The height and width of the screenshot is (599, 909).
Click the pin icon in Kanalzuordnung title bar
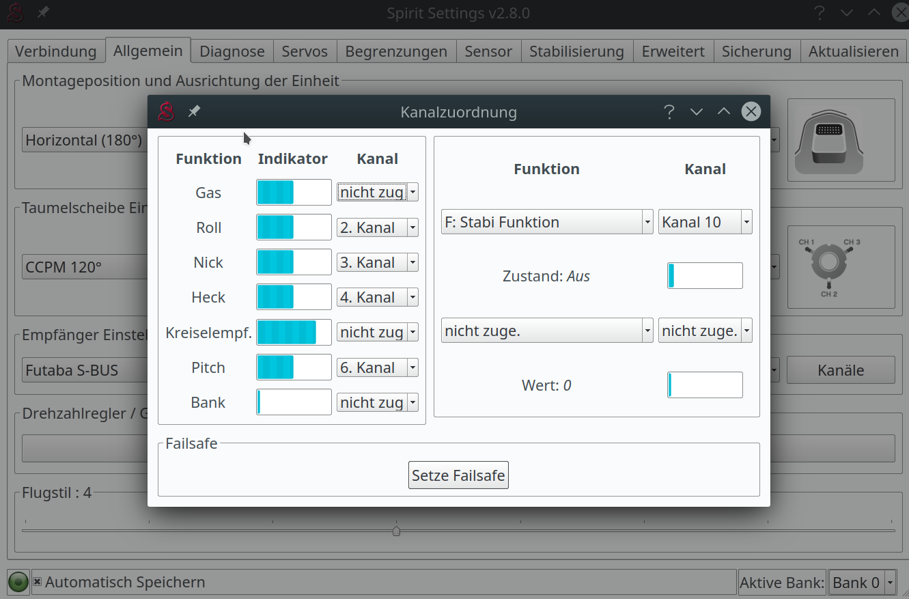pyautogui.click(x=195, y=111)
